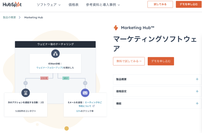The height and width of the screenshot is (133, 202).
Task: Open ミーティングのご予約について link
Action: [x=90, y=104]
